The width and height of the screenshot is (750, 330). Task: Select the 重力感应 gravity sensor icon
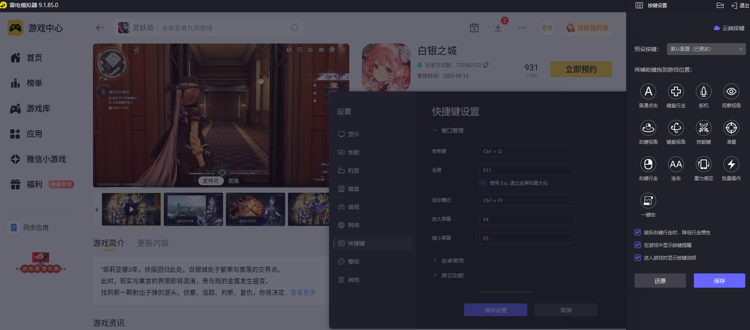[x=703, y=165]
